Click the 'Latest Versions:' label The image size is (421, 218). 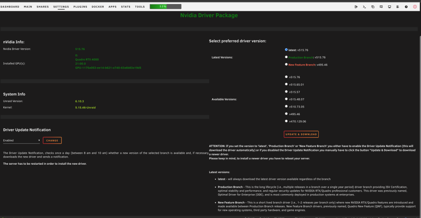point(222,57)
